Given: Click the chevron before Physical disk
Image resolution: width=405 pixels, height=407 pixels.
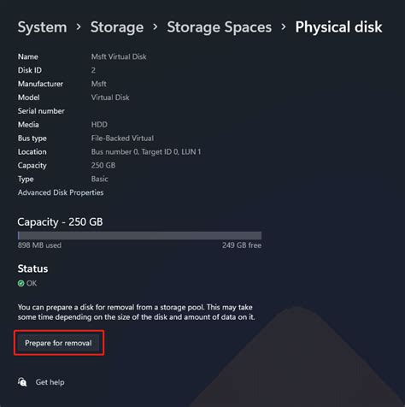Looking at the screenshot, I should coord(284,27).
